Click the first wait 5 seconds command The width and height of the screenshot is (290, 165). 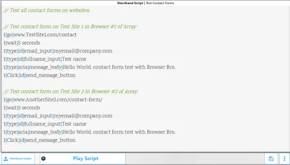(x=22, y=43)
